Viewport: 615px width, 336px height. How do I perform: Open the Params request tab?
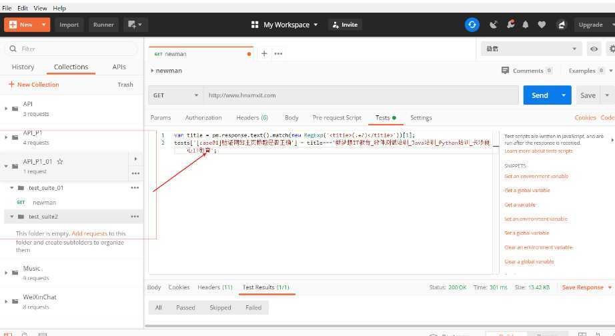click(160, 117)
